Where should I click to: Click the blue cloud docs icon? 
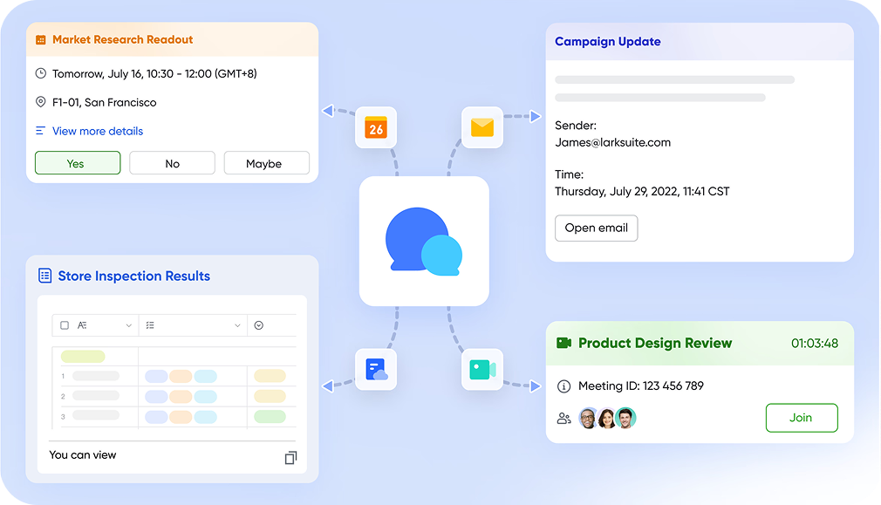pyautogui.click(x=376, y=370)
